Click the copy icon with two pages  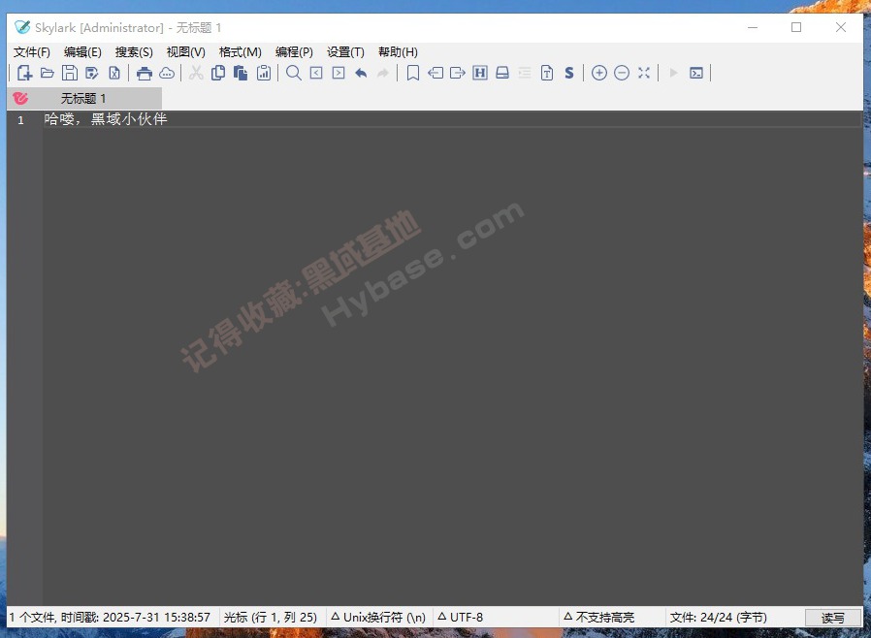pyautogui.click(x=218, y=73)
